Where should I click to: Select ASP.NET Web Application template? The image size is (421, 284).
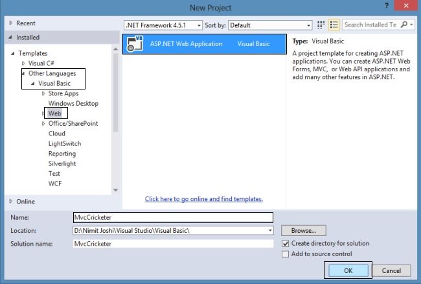click(x=205, y=44)
